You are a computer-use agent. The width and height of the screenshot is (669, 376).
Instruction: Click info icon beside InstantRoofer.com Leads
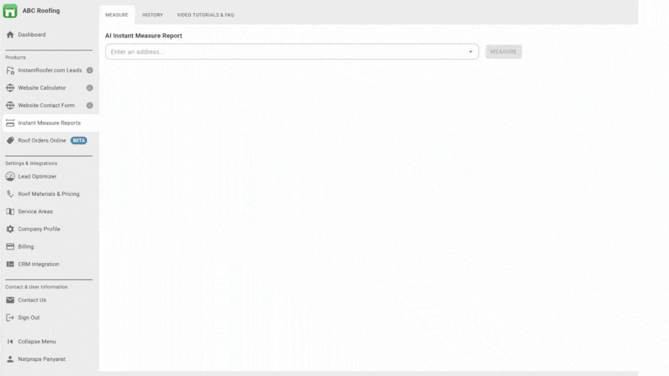[90, 70]
